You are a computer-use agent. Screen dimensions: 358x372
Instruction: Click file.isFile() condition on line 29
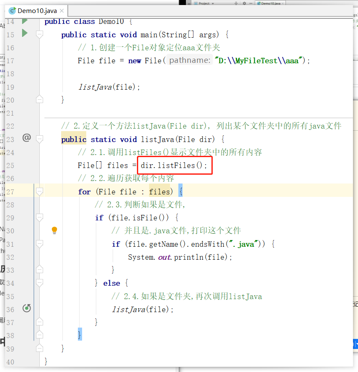click(139, 217)
